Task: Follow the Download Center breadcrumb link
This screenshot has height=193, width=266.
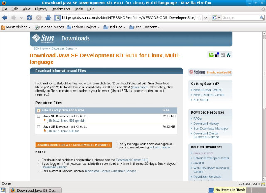Action: point(63,49)
